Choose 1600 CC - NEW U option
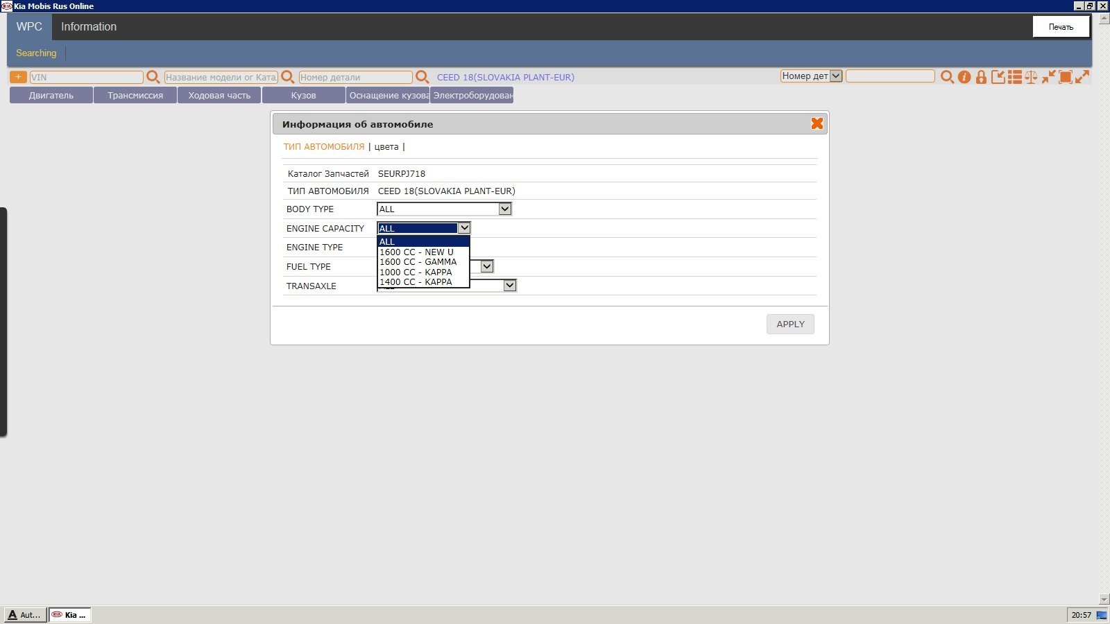The width and height of the screenshot is (1110, 624). point(423,252)
